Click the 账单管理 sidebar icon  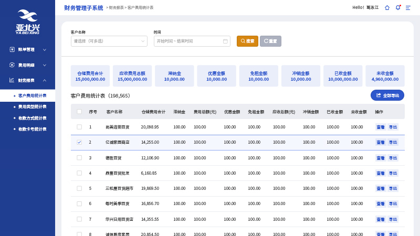point(12,49)
